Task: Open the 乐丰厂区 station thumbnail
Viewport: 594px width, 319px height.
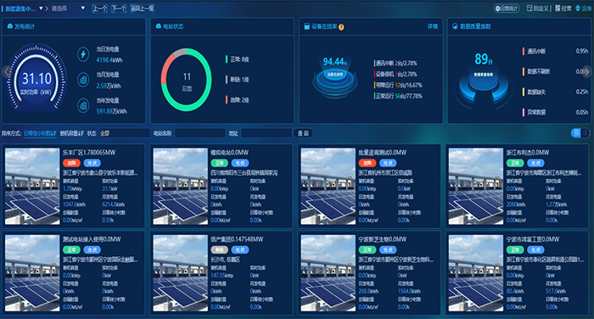Action: [x=32, y=187]
